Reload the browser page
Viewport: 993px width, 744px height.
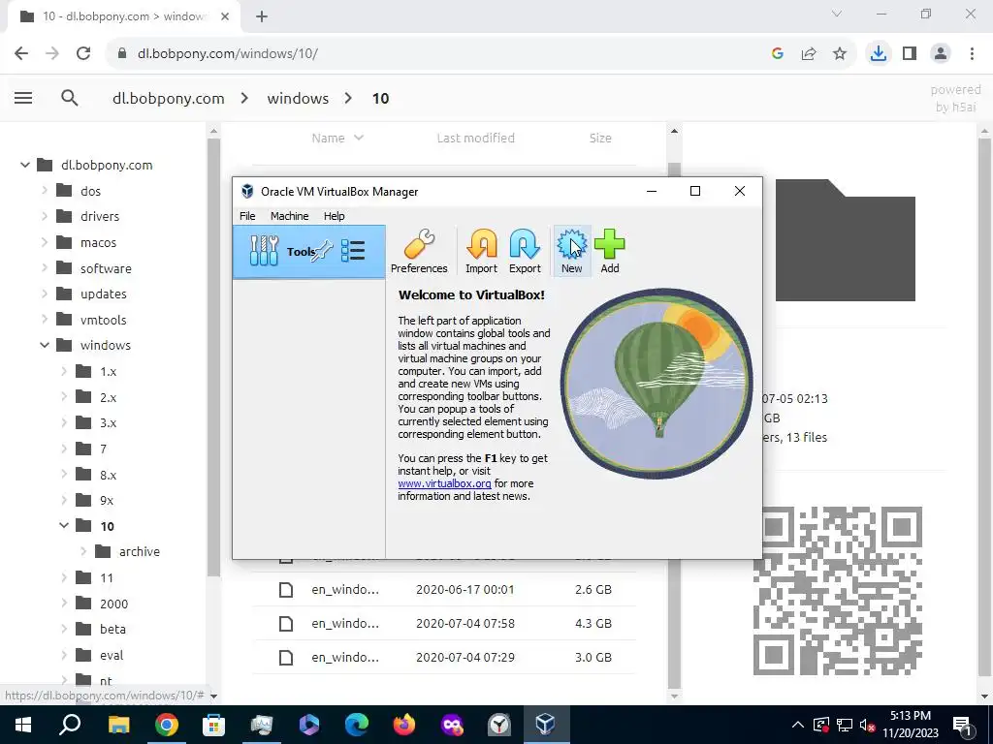click(83, 54)
